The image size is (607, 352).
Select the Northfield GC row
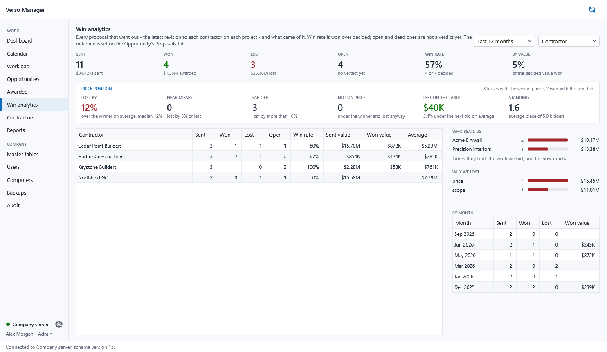pyautogui.click(x=259, y=177)
